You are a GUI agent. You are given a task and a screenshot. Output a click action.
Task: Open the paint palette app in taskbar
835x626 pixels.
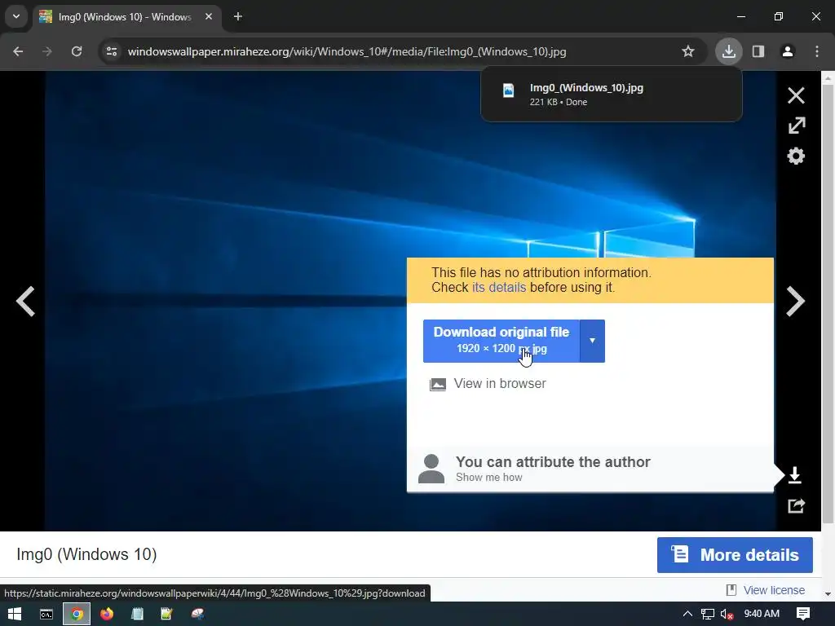pos(197,614)
